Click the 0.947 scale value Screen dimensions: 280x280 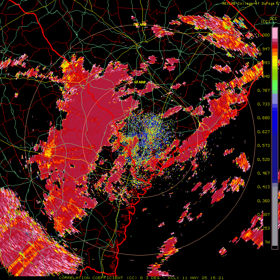click(x=264, y=49)
